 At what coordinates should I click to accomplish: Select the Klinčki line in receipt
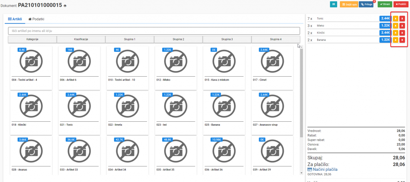pos(357,33)
